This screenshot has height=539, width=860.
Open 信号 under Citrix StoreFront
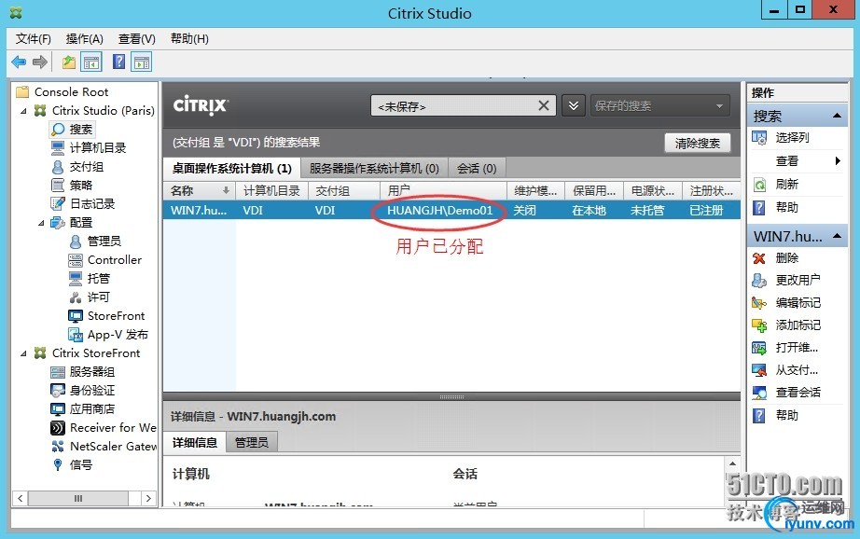point(80,465)
